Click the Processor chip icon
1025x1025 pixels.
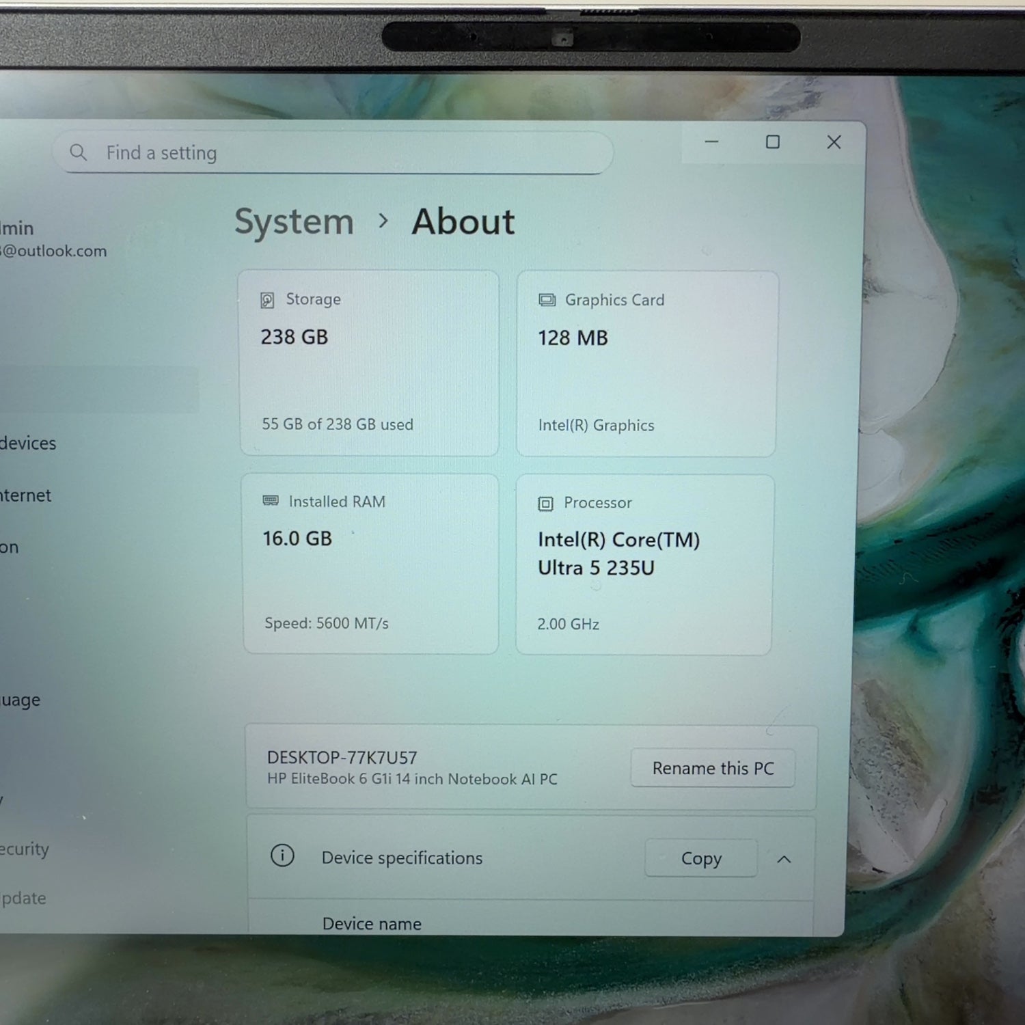(545, 504)
